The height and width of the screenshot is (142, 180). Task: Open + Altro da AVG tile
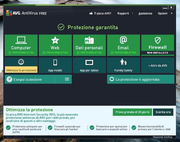pos(158,65)
